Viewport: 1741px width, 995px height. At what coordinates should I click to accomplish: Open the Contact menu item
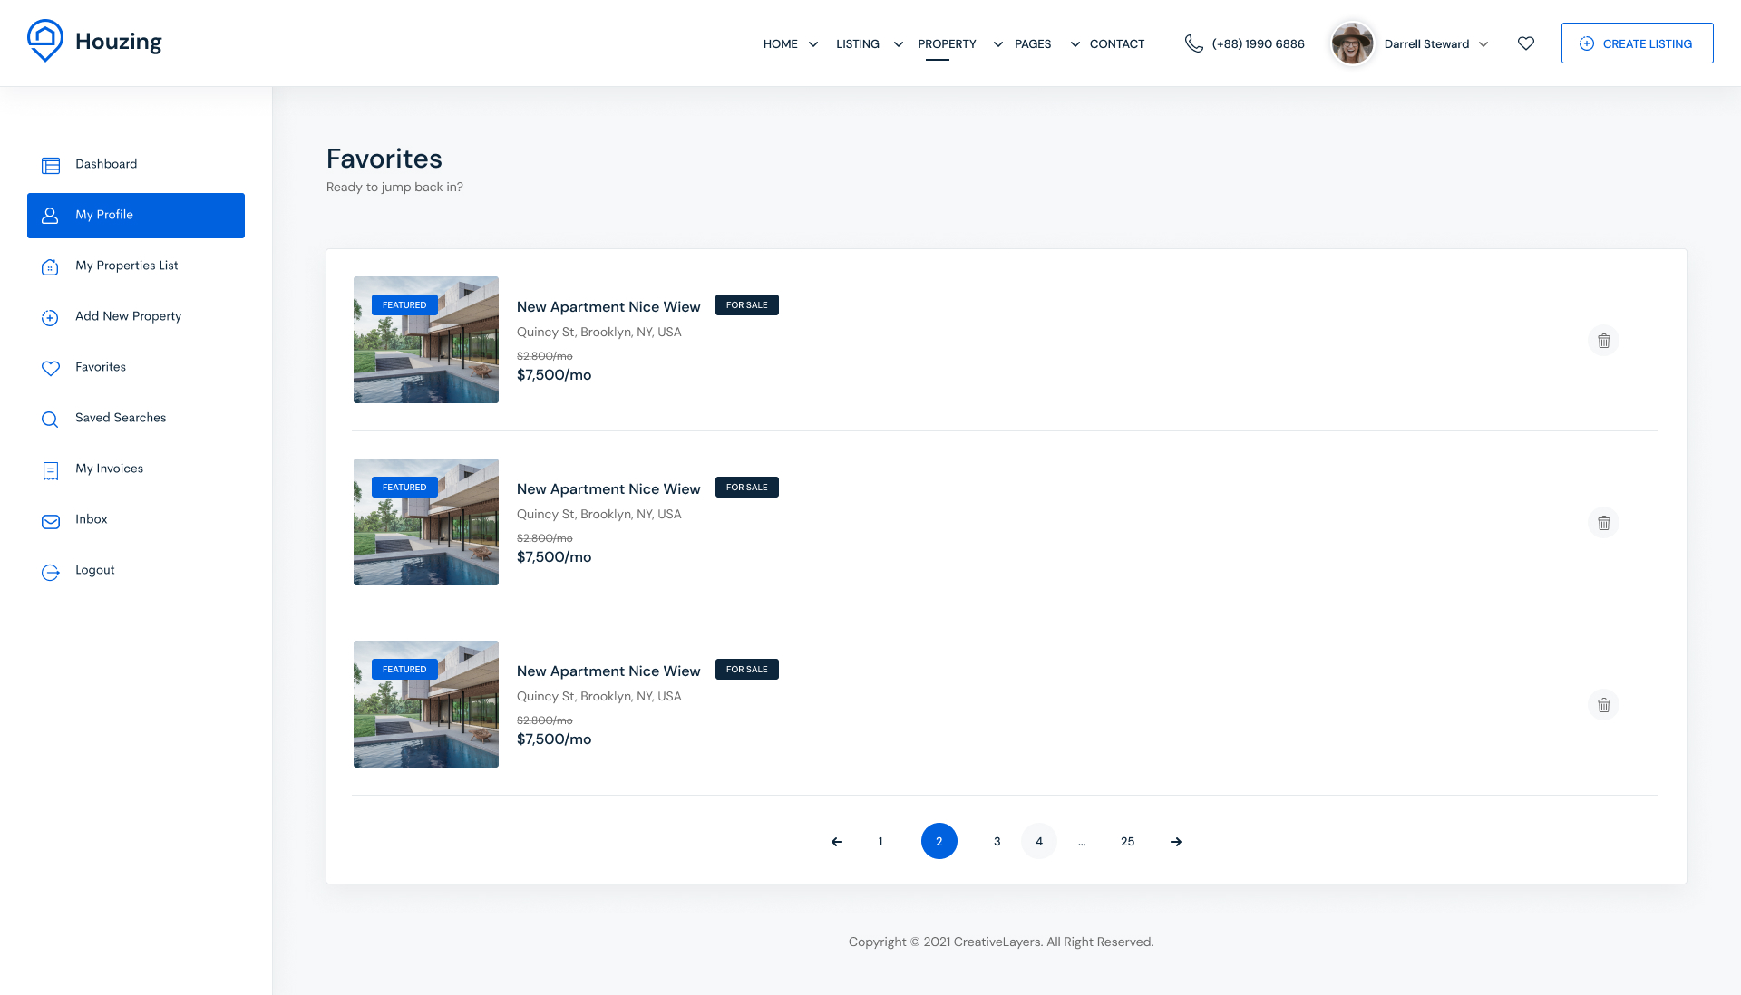click(1116, 43)
